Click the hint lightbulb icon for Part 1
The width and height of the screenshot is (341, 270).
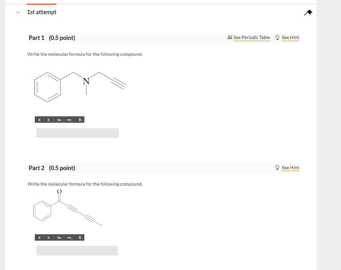tap(277, 37)
